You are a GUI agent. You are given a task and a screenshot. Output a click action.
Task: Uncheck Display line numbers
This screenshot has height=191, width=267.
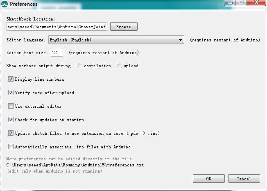[11, 79]
